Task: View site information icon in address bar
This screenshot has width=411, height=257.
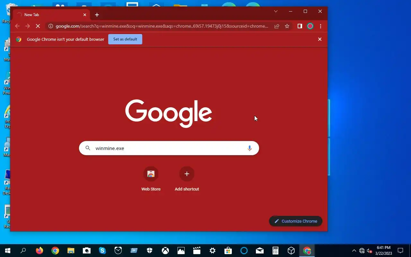Action: 51,26
